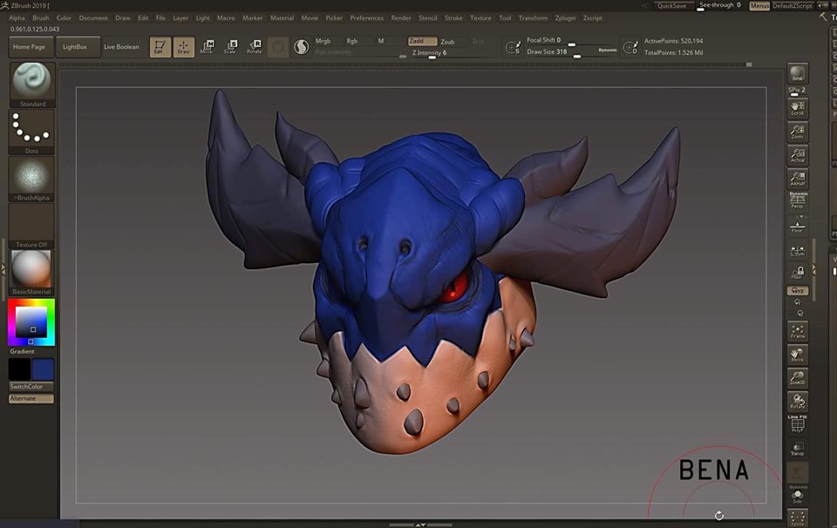Viewport: 837px width, 528px height.
Task: Open the Preferences menu
Action: tap(366, 17)
